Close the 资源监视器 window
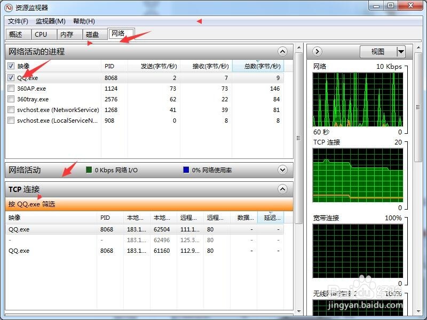 tap(410, 5)
